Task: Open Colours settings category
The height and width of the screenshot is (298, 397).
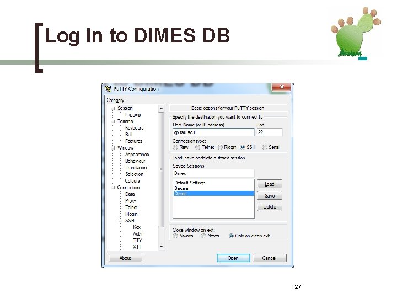Action: point(132,181)
